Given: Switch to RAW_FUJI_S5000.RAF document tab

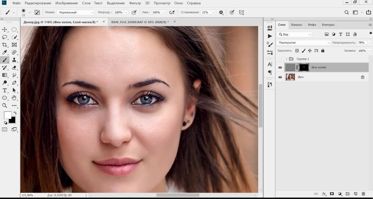Looking at the screenshot, I should 140,22.
